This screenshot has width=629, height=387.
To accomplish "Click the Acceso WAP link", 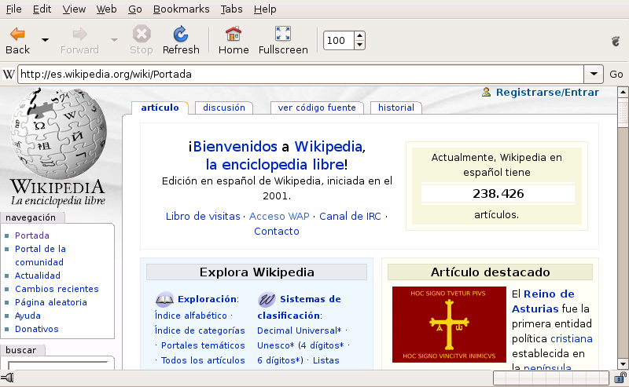I will pyautogui.click(x=279, y=217).
